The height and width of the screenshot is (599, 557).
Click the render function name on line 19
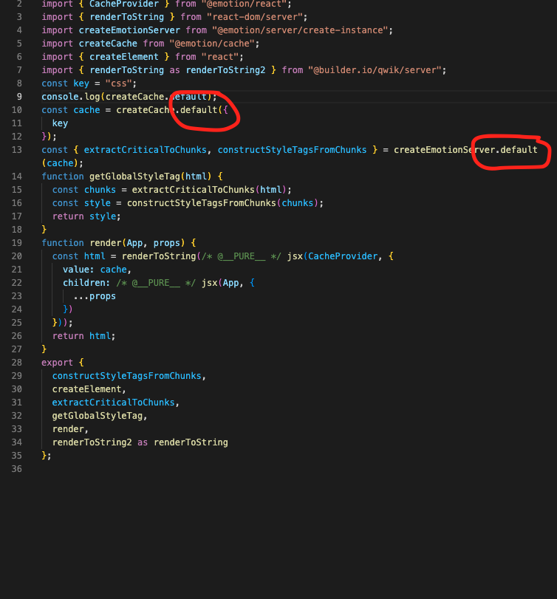(x=106, y=243)
